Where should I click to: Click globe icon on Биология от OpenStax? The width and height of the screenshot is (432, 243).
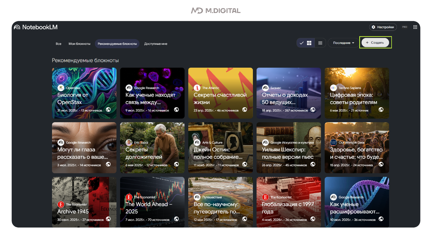pos(108,110)
